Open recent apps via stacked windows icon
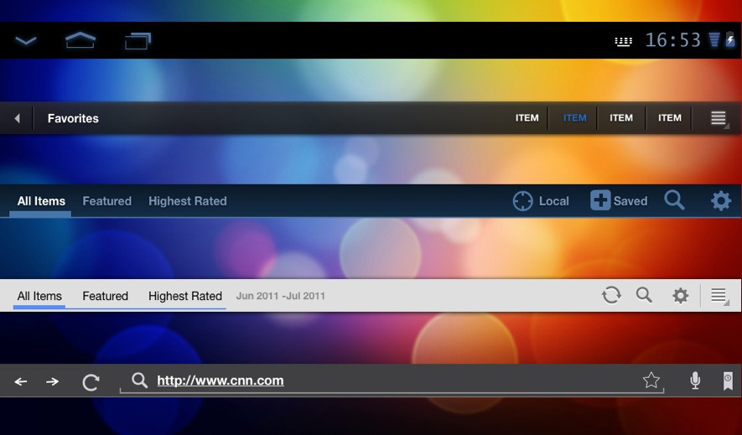The width and height of the screenshot is (742, 435). pyautogui.click(x=138, y=40)
